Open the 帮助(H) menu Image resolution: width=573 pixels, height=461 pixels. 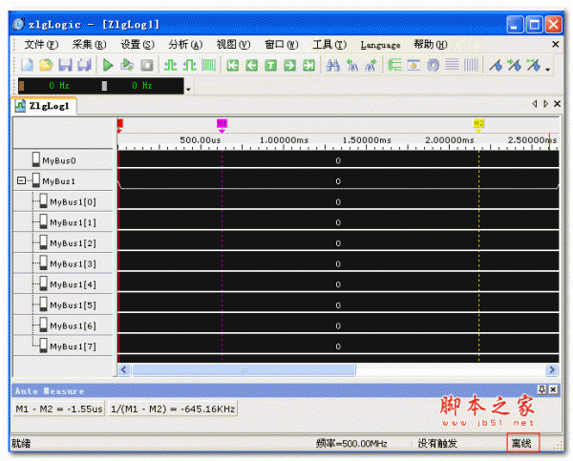point(431,45)
